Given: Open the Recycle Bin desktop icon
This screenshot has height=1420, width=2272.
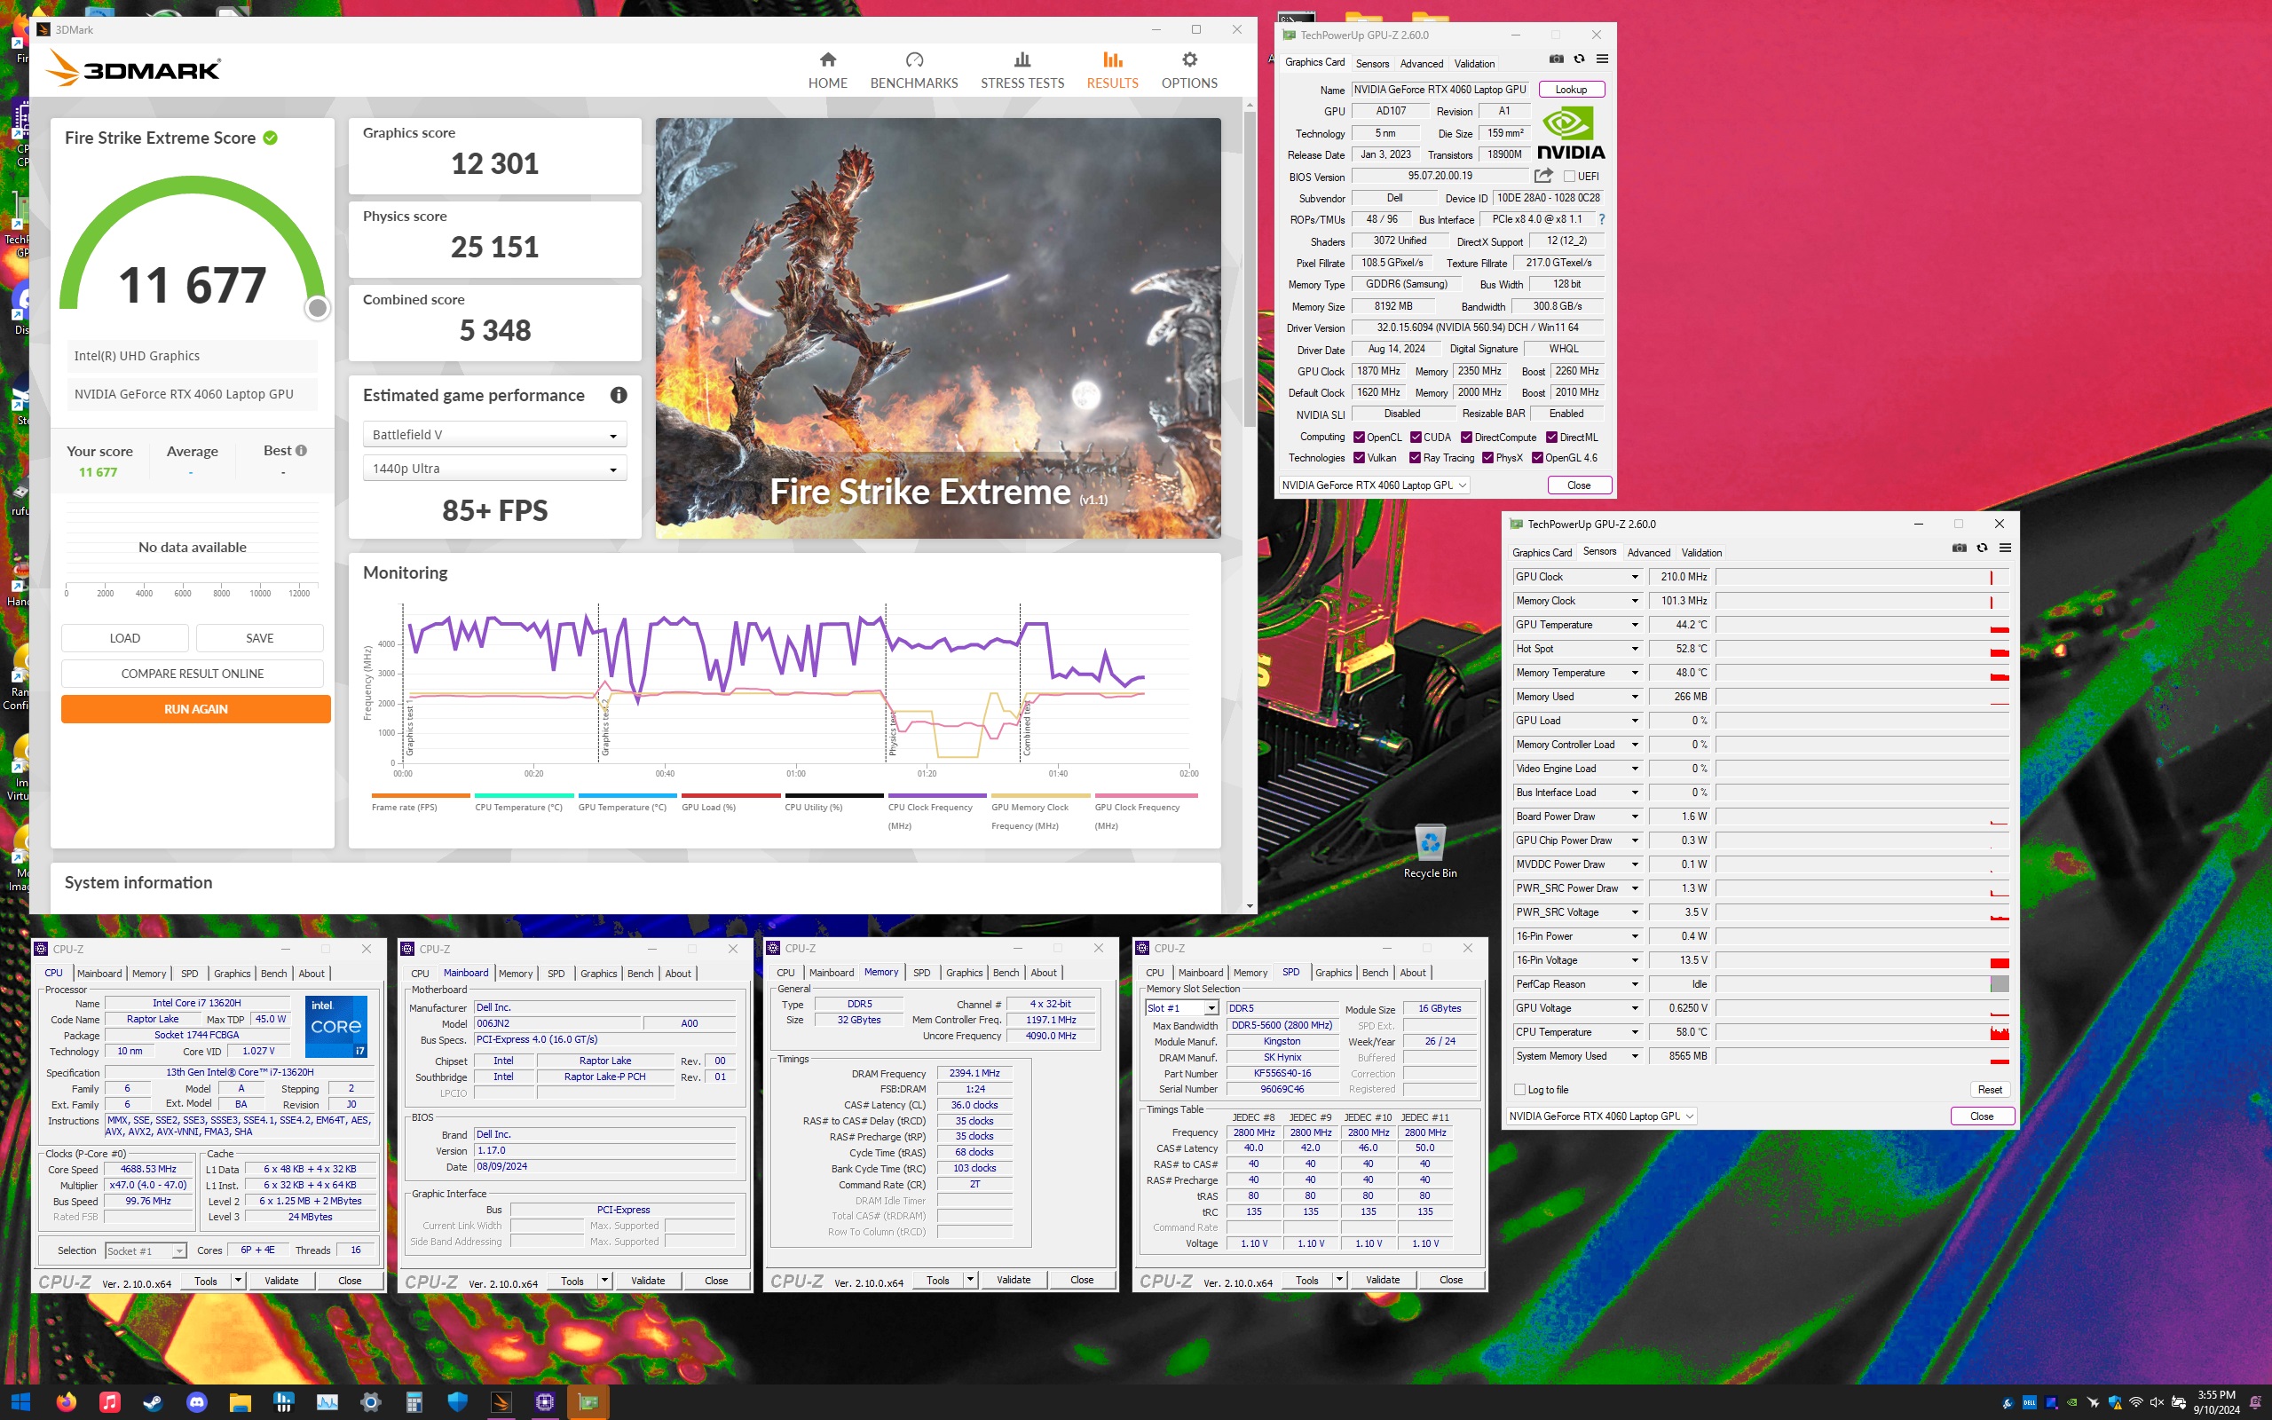Looking at the screenshot, I should coord(1430,851).
